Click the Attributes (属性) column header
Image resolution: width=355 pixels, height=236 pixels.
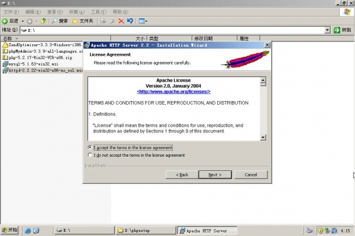click(x=248, y=38)
